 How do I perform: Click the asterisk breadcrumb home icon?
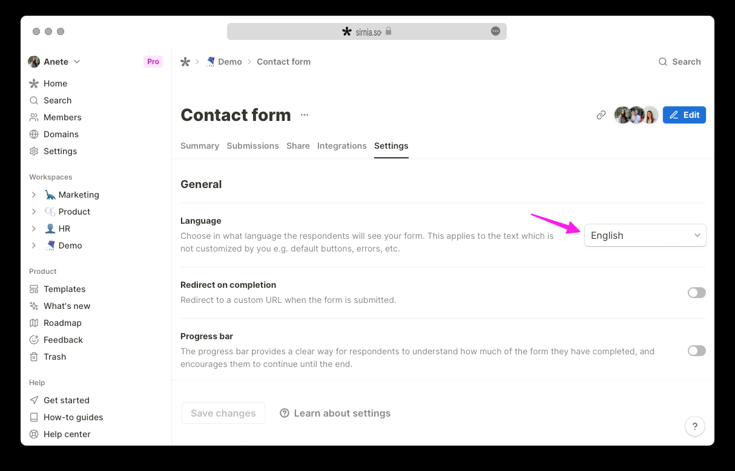point(185,62)
